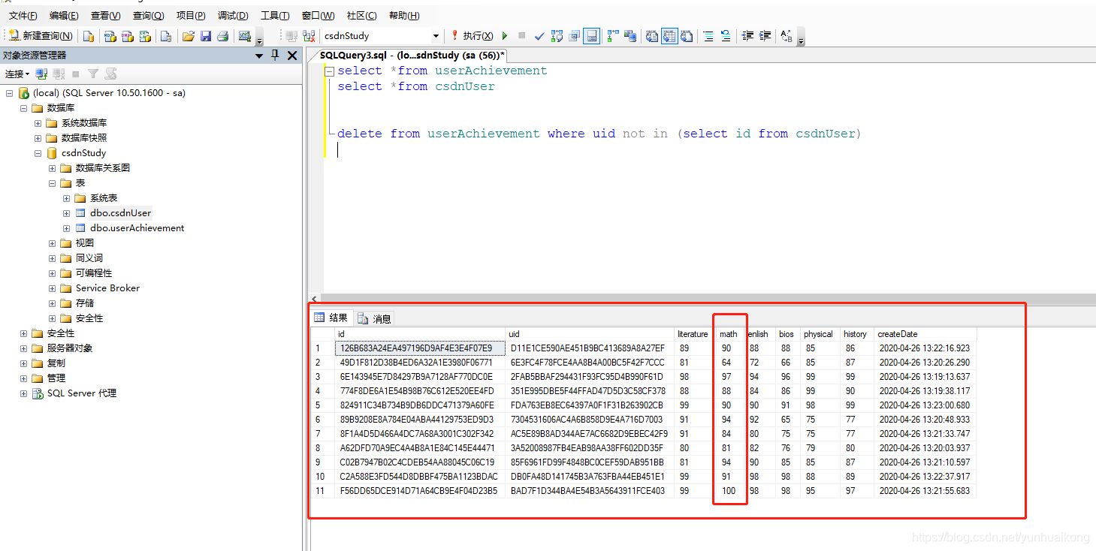Select row 5 header in the results grid
Screen dimensions: 1096x551
coord(320,405)
